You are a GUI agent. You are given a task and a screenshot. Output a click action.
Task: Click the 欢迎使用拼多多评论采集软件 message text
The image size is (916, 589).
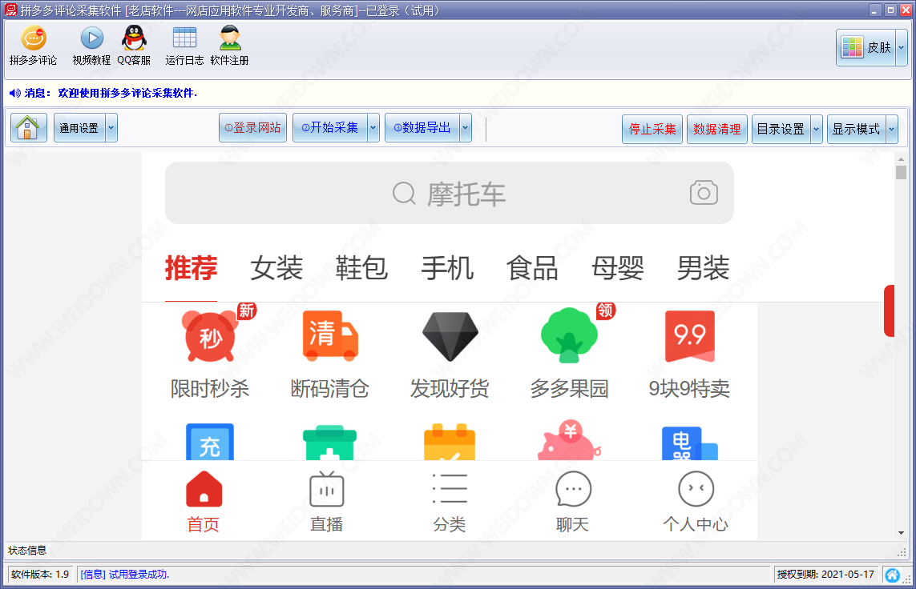[x=127, y=93]
